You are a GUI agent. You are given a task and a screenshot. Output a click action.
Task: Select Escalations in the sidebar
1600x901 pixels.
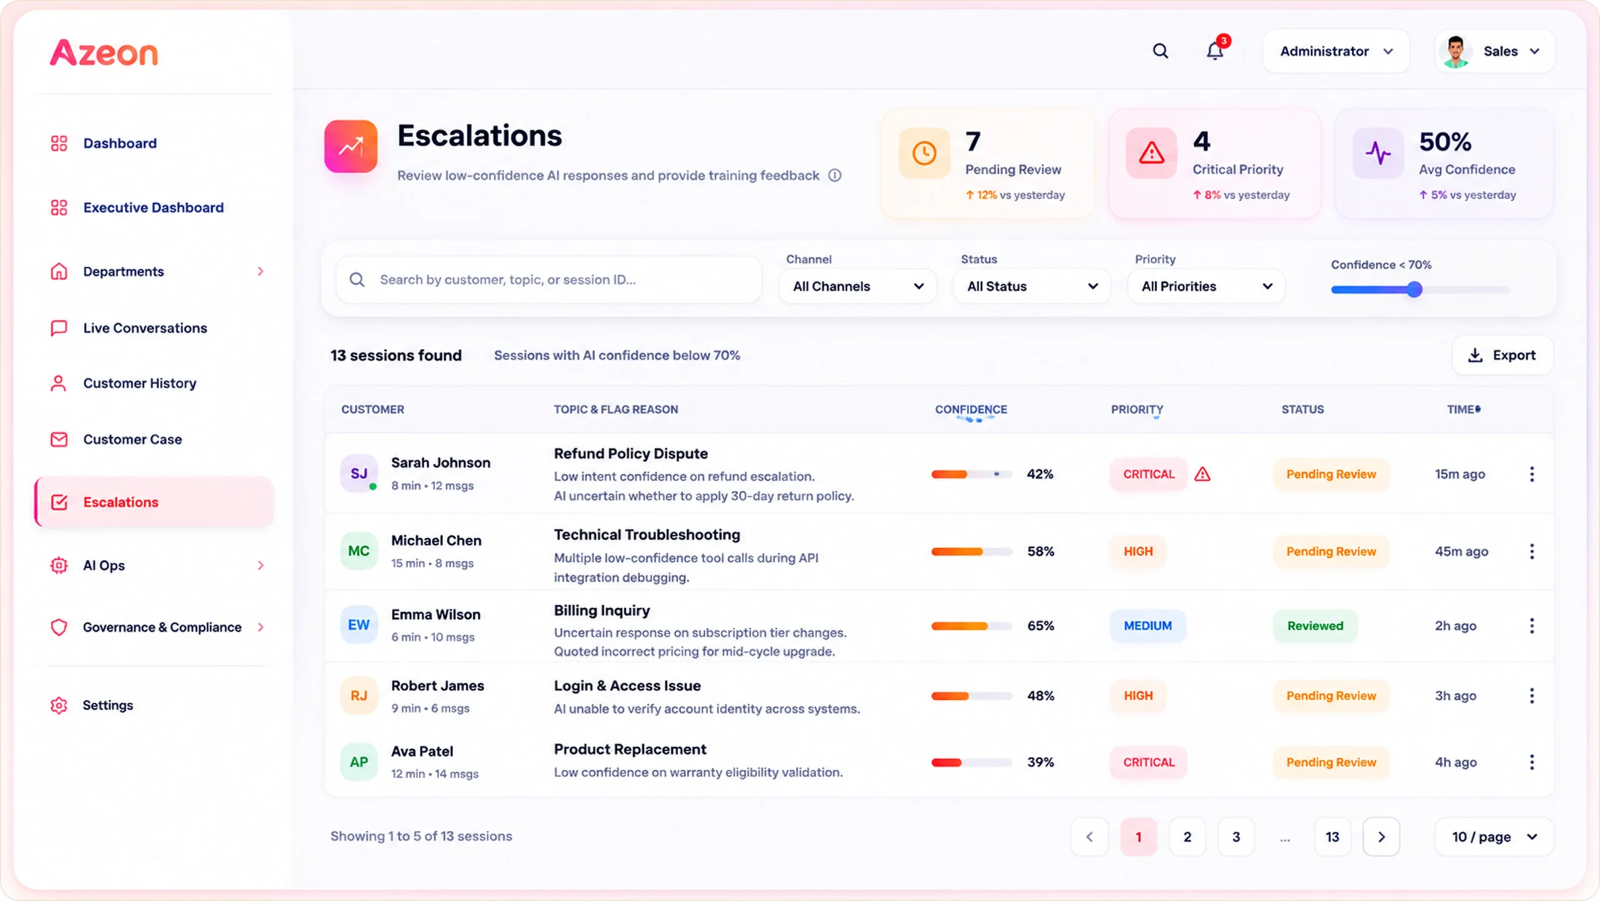pos(155,502)
